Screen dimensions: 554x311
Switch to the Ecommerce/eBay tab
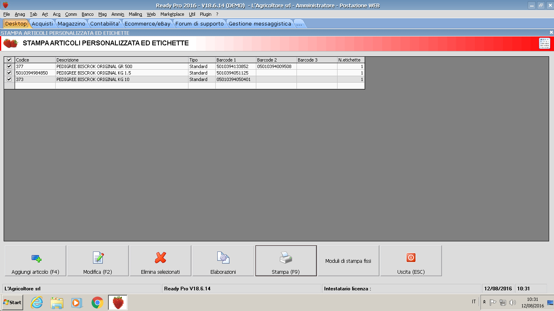click(x=147, y=24)
